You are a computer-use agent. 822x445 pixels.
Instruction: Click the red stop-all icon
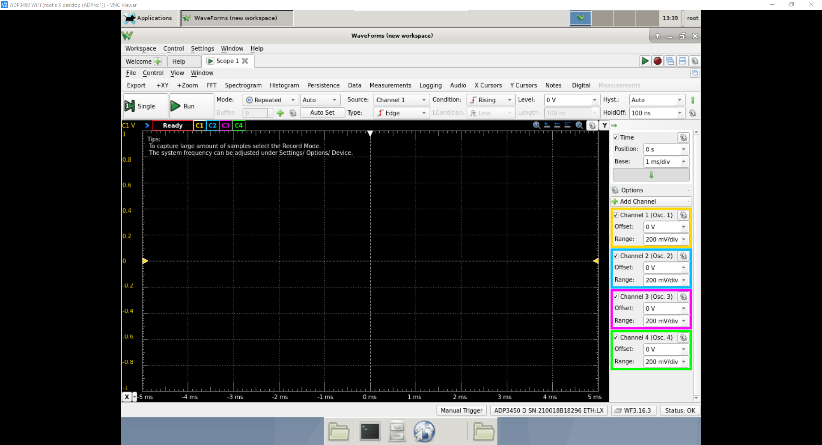(x=657, y=61)
